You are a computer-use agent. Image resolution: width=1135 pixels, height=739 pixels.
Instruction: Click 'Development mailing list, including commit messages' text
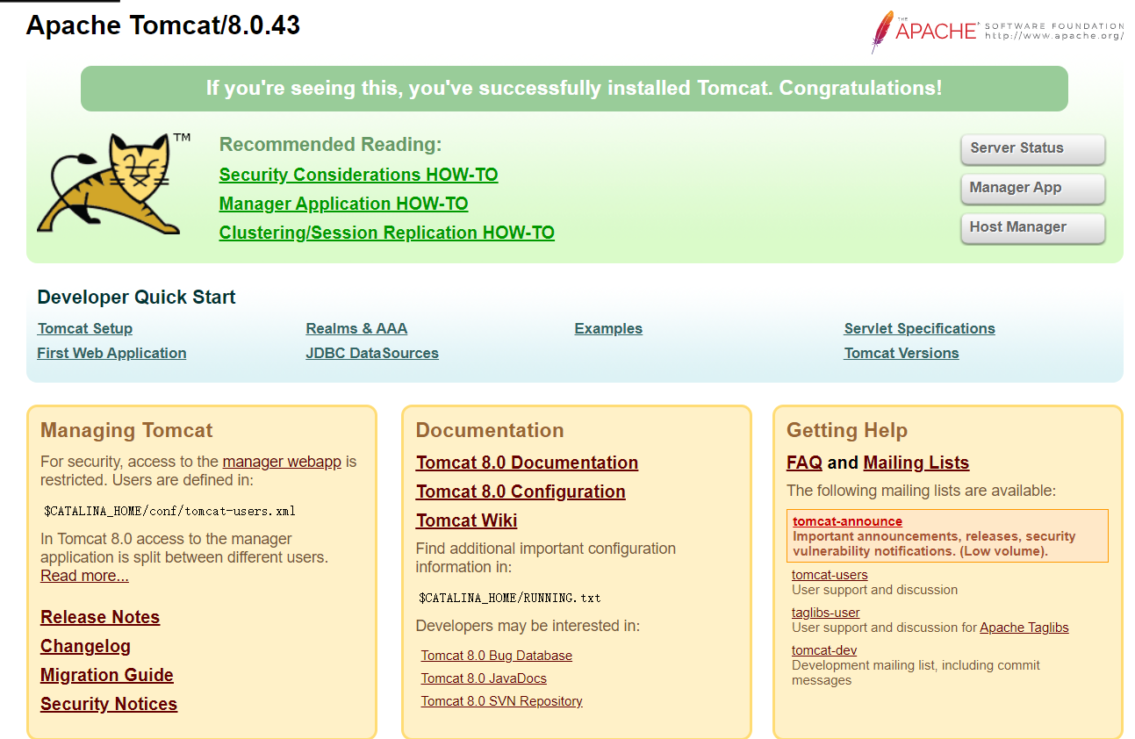tap(916, 672)
